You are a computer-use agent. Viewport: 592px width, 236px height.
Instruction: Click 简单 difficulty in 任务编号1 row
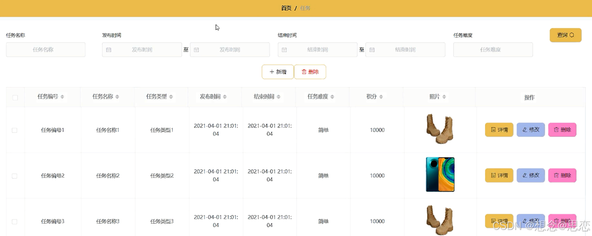click(323, 130)
